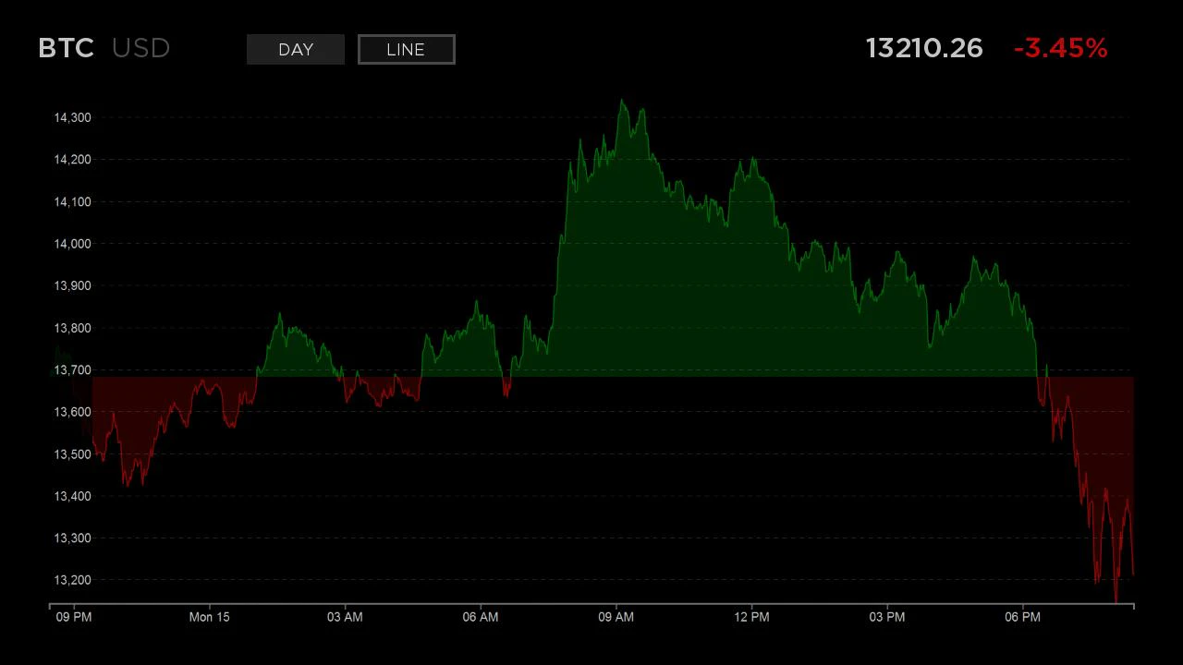The image size is (1183, 665).
Task: Click the 12 PM time axis label
Action: coord(751,617)
